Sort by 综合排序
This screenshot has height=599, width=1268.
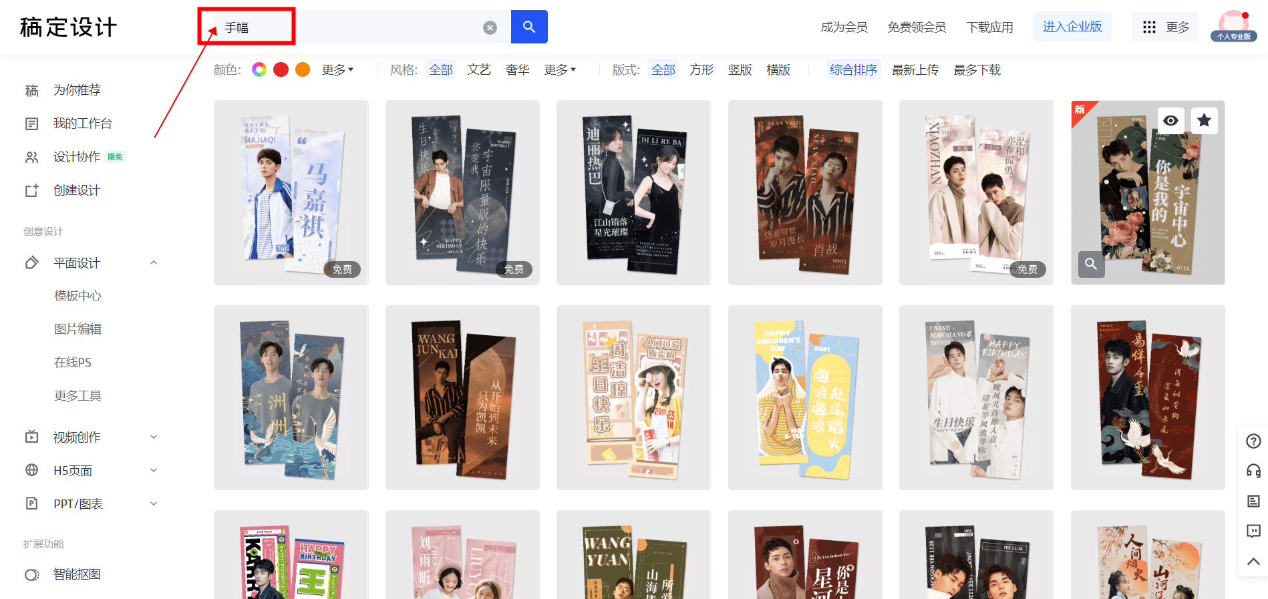(x=853, y=70)
